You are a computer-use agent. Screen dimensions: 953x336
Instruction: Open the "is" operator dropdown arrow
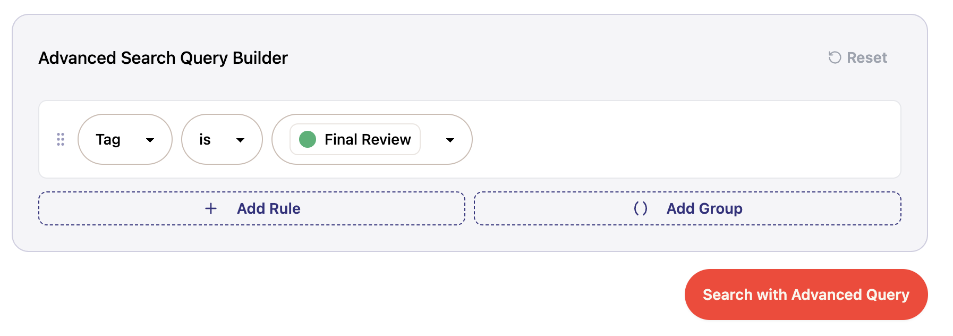241,140
